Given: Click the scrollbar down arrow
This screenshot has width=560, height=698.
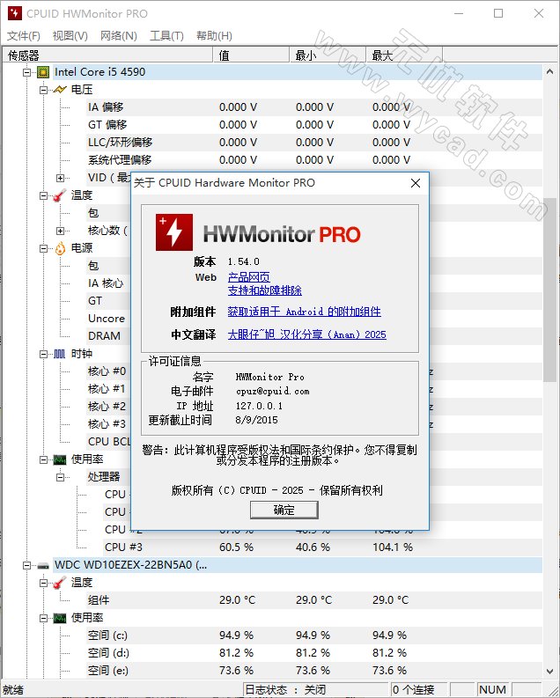Looking at the screenshot, I should (549, 672).
